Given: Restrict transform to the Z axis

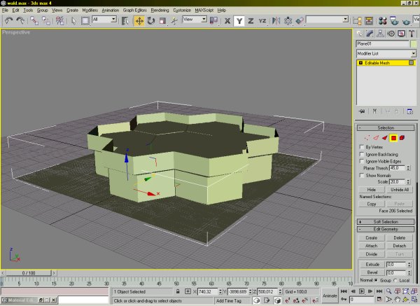Looking at the screenshot, I should coord(251,21).
